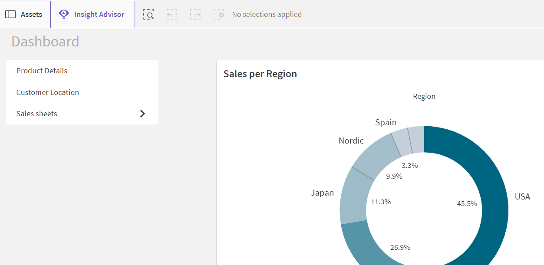Click the Sales per Region chart title
Viewport: 544px width, 265px height.
coord(260,74)
